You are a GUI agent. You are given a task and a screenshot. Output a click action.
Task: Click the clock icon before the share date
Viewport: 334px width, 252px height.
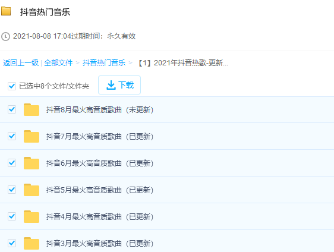[5, 36]
